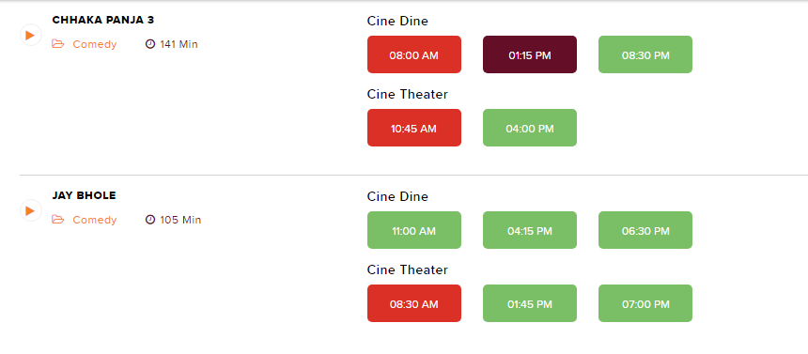Image resolution: width=808 pixels, height=354 pixels.
Task: Open Comedy genre link for Chhaka Panja 3
Action: click(x=95, y=44)
